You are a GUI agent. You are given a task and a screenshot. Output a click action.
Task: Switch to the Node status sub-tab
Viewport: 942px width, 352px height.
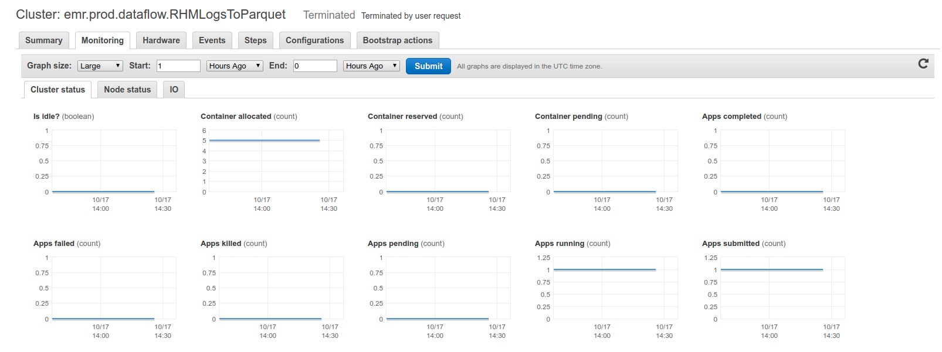coord(127,90)
